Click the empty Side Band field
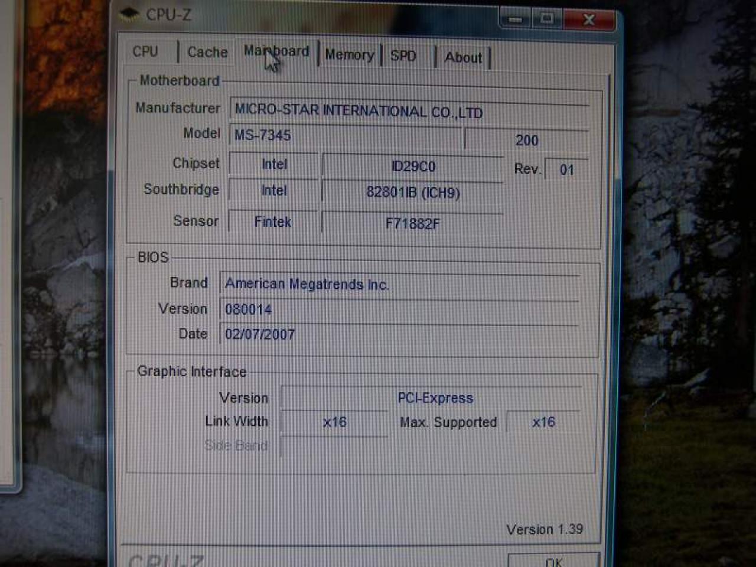This screenshot has width=756, height=567. tap(334, 447)
